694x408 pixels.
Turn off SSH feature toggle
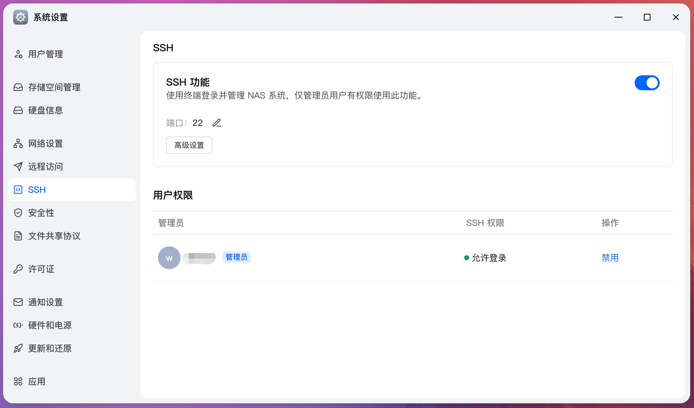[647, 83]
